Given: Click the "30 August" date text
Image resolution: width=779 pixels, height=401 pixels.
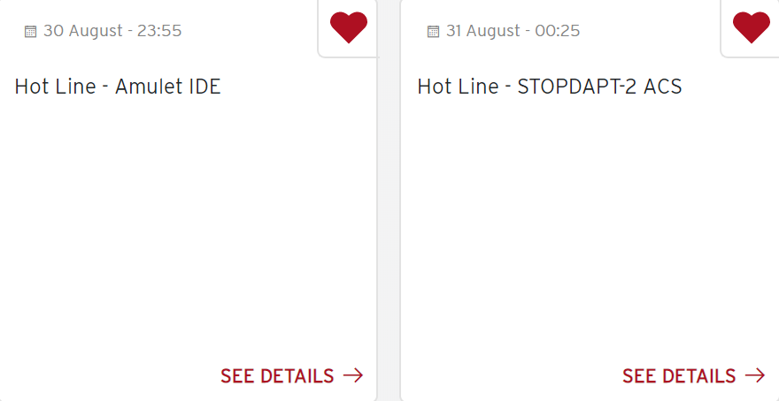Looking at the screenshot, I should tap(82, 31).
